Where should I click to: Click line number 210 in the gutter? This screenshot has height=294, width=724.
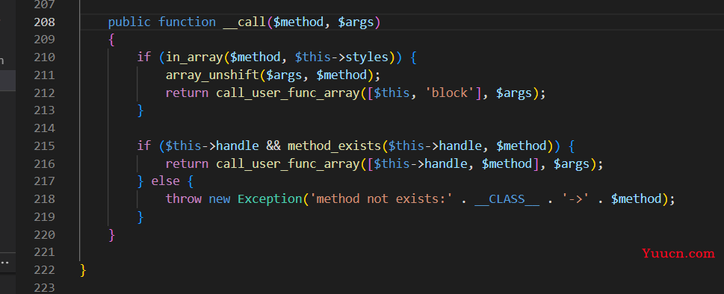[x=44, y=57]
